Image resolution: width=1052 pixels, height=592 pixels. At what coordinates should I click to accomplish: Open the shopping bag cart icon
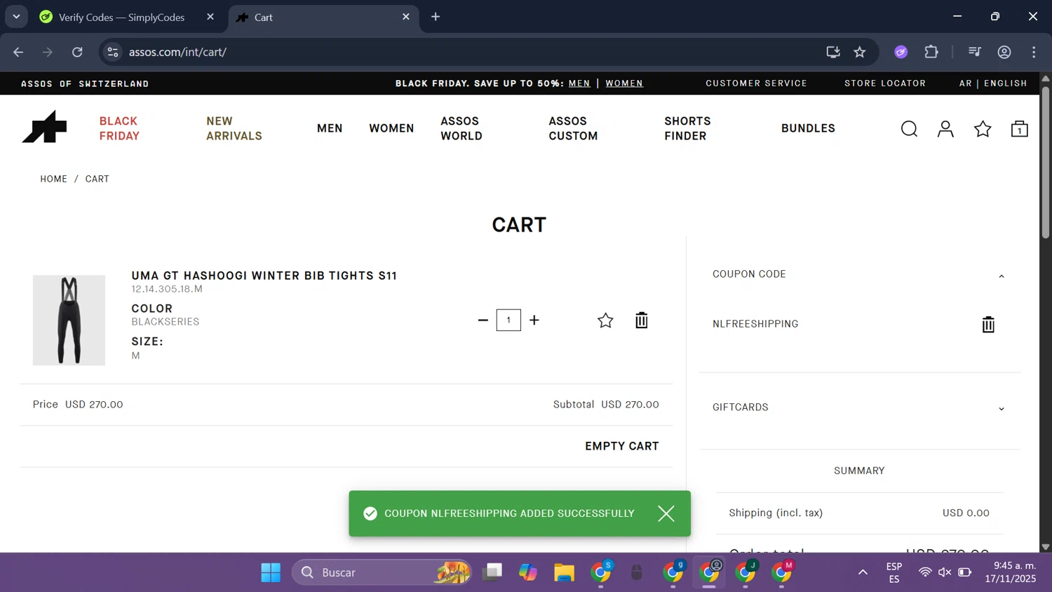(x=1019, y=128)
